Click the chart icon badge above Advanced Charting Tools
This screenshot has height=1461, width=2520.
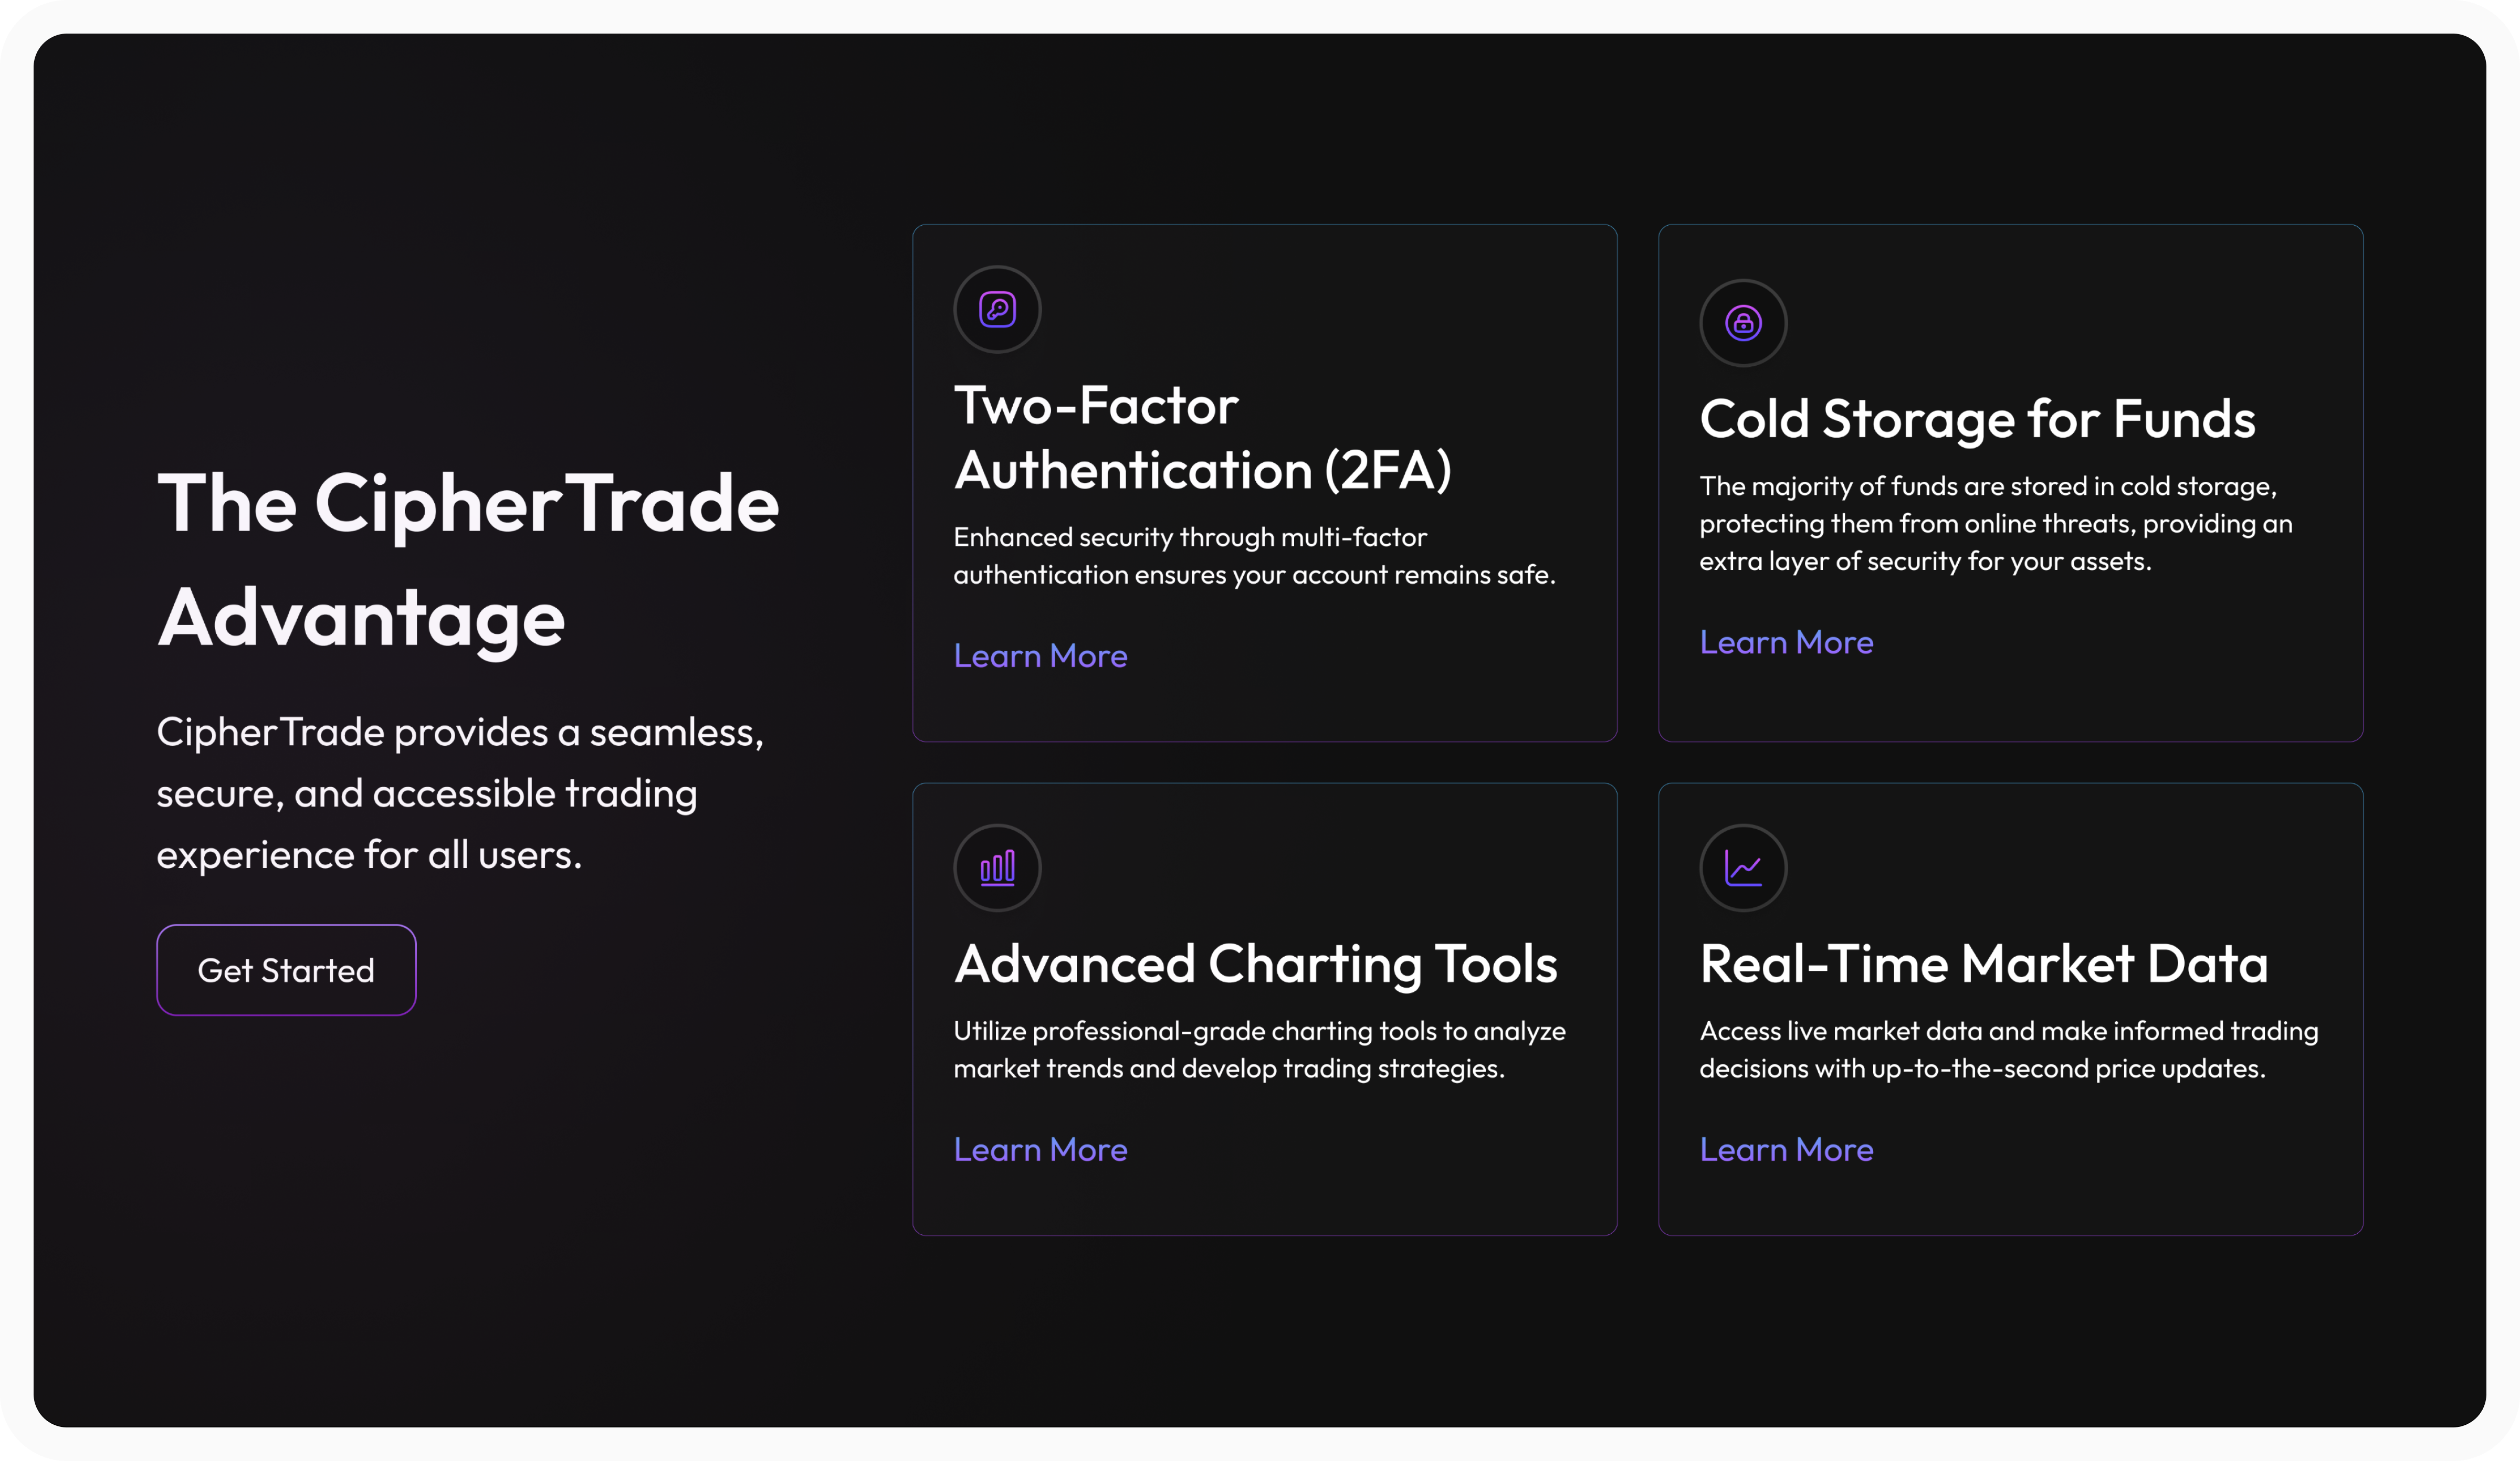coord(997,867)
